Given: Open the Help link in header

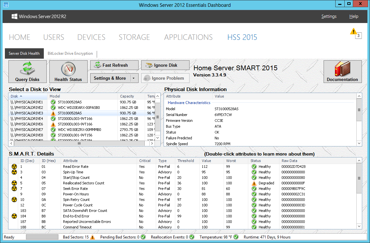Looking at the screenshot, I should point(354,17).
